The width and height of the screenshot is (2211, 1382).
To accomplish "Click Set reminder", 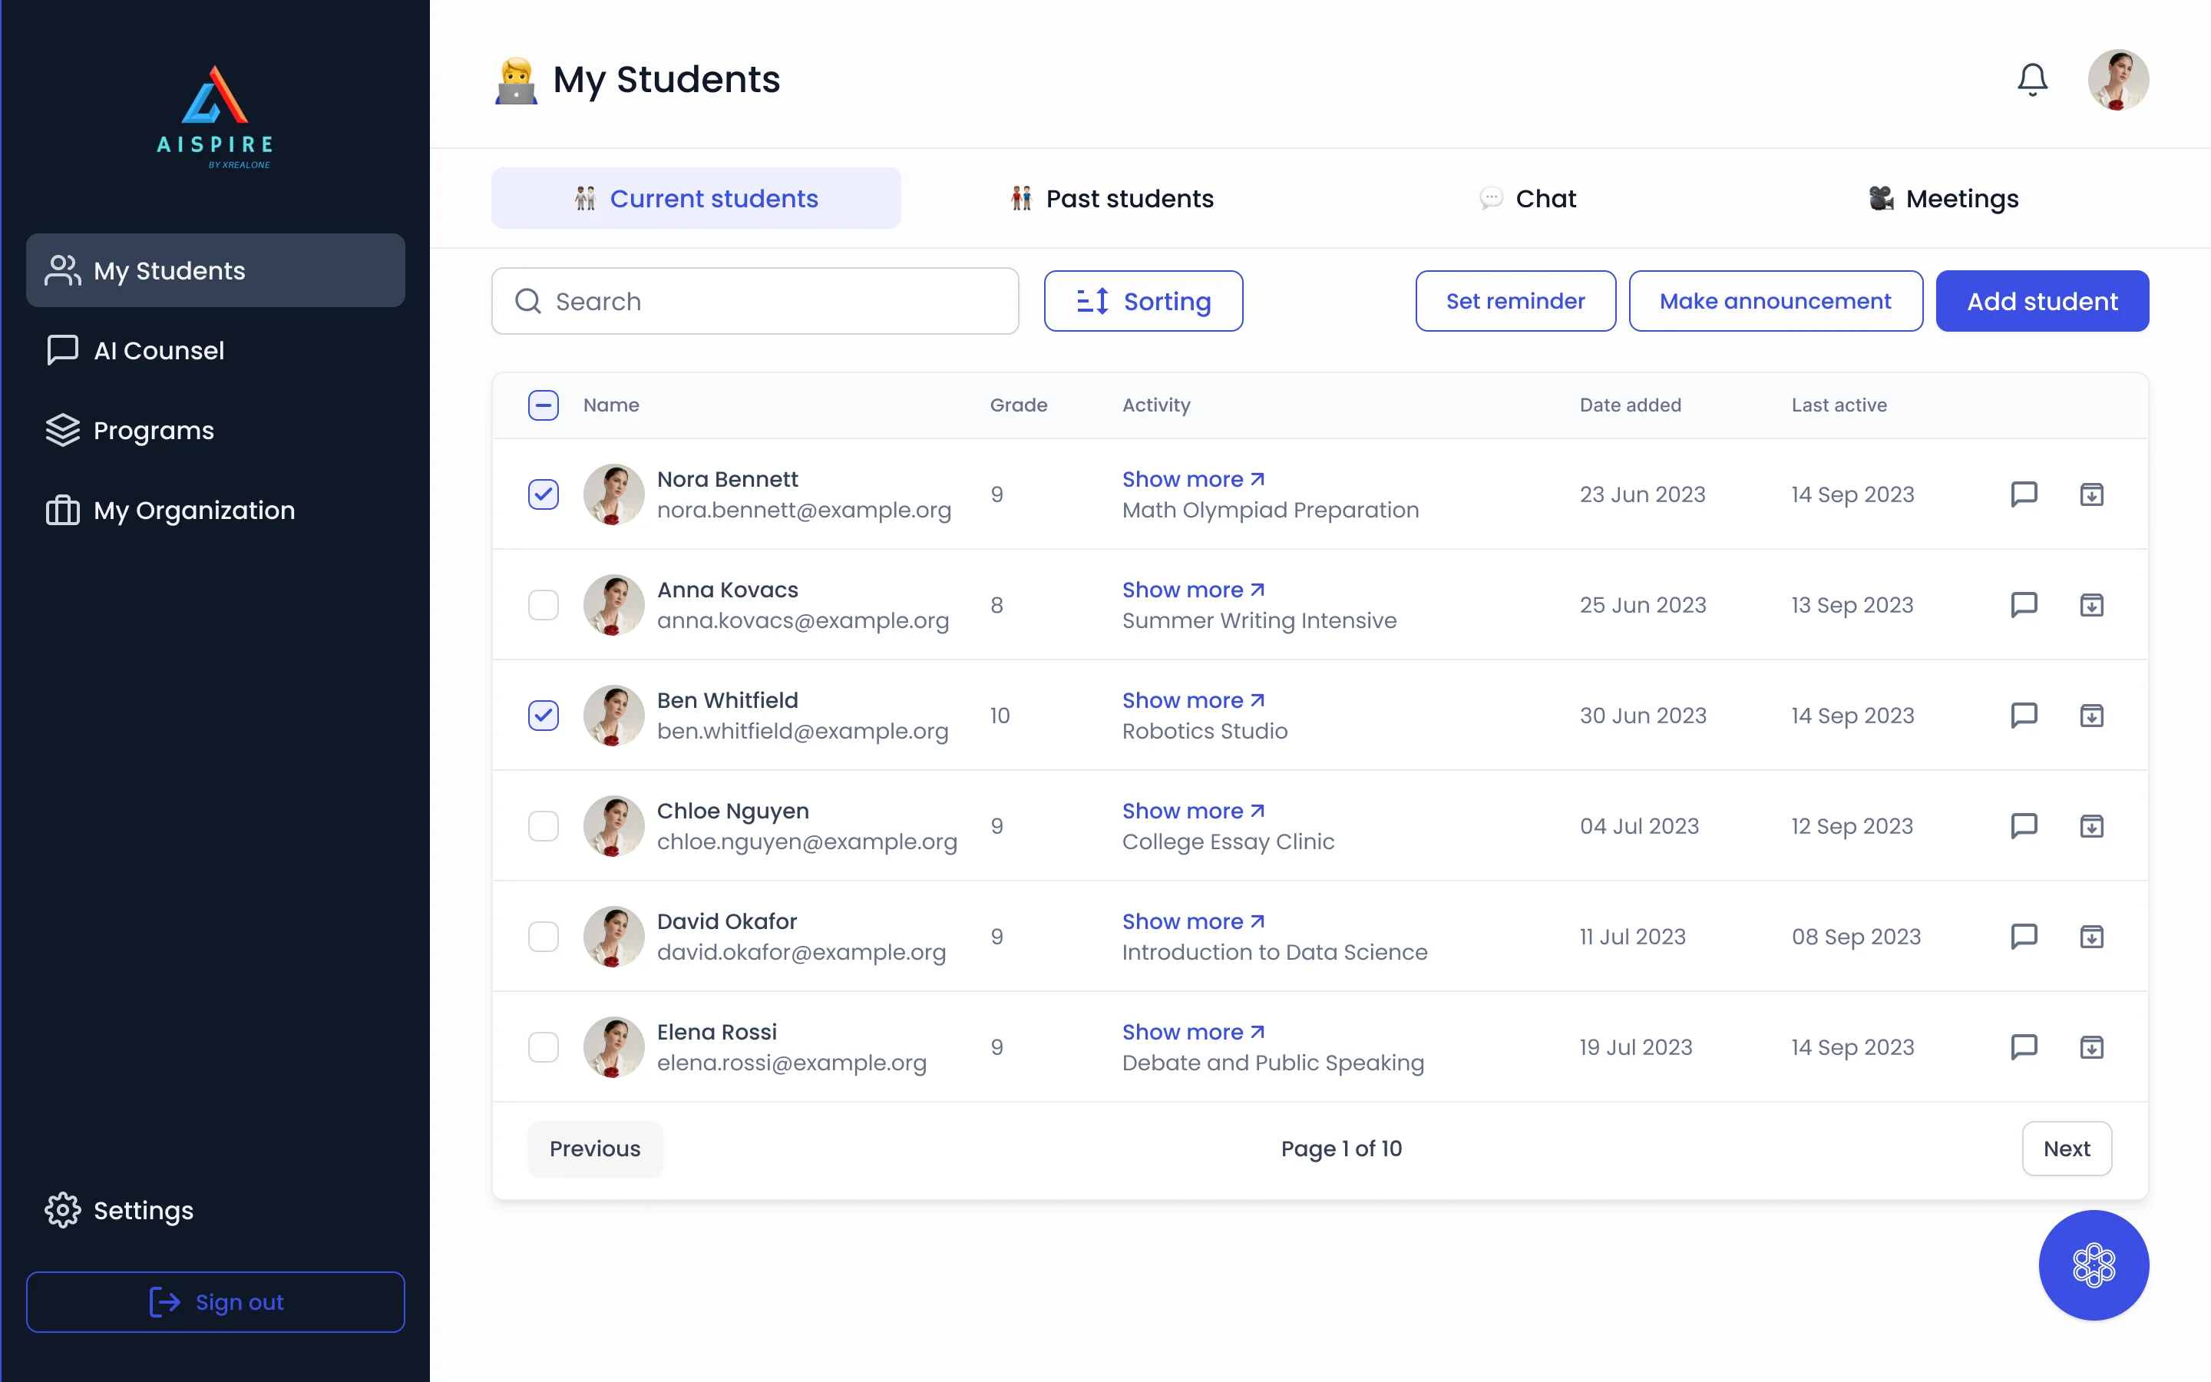I will (1515, 301).
